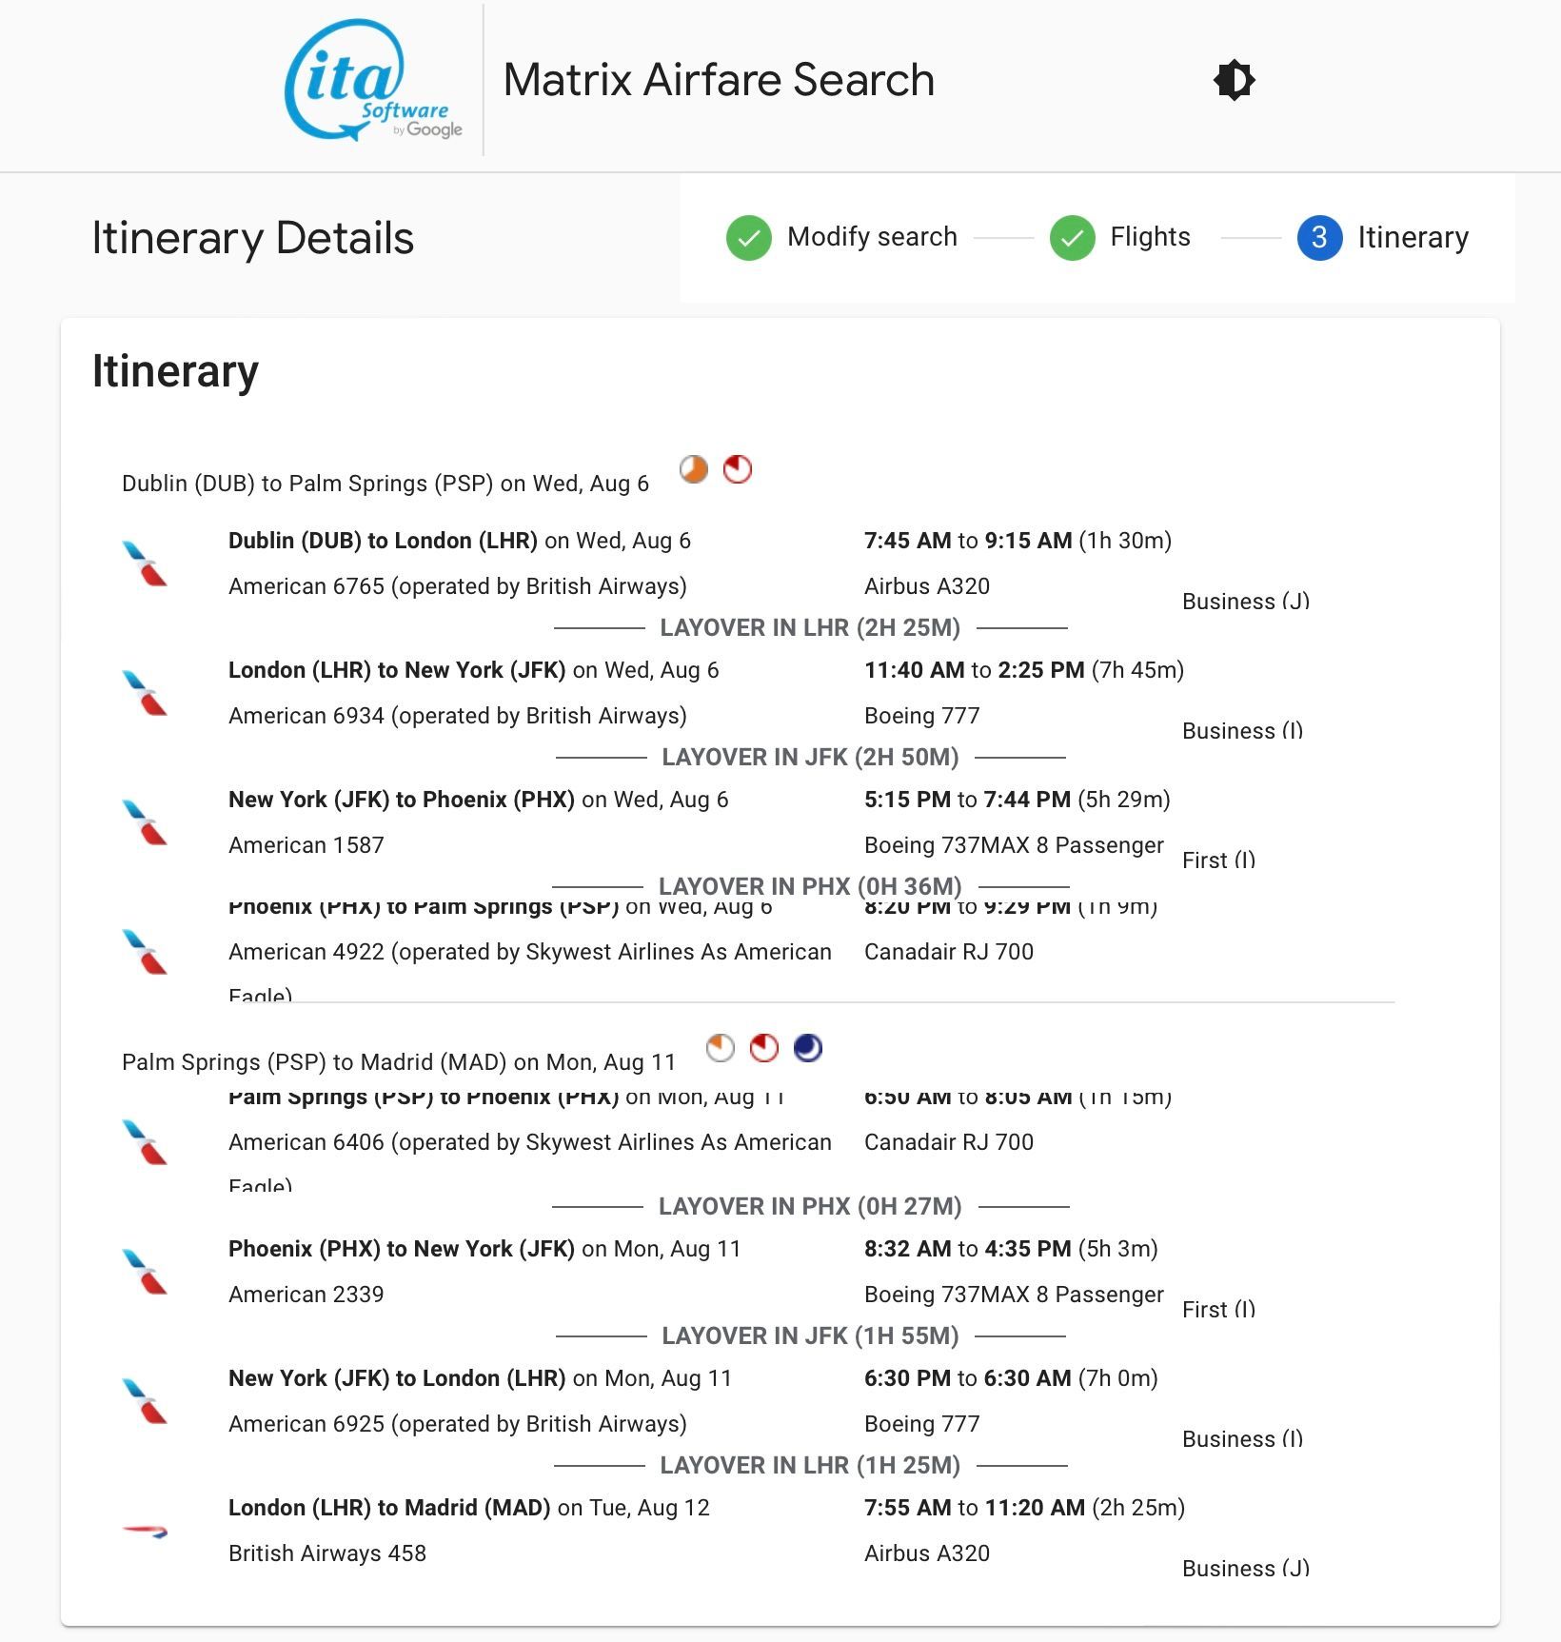Click the red clock icon beside Palm Springs to Madrid

click(x=764, y=1048)
